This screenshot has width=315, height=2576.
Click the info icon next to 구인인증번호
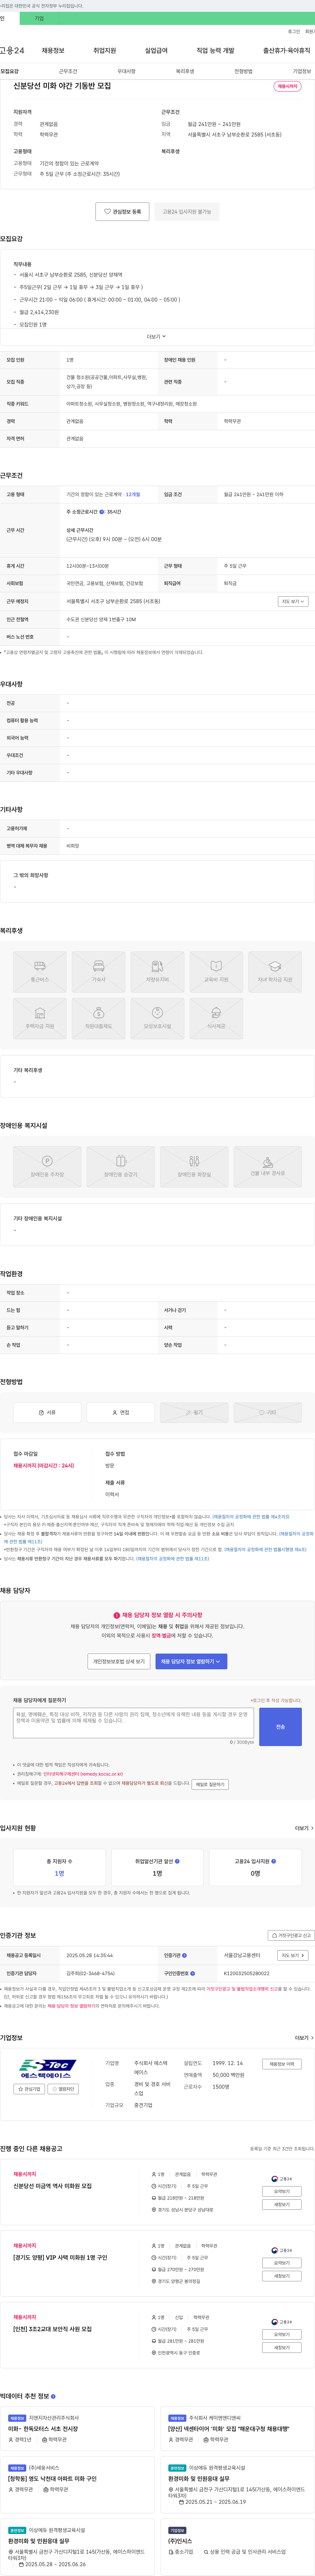click(x=192, y=1973)
